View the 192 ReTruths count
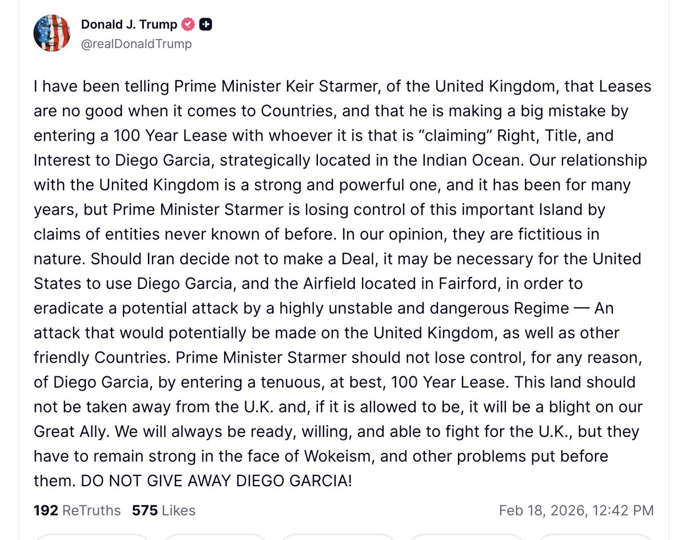This screenshot has height=540, width=686. coord(73,510)
